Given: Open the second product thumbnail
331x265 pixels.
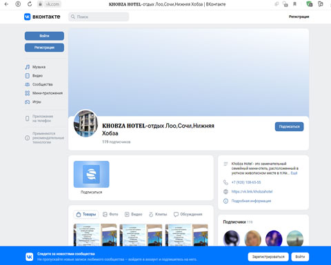Looking at the screenshot, I should 141,235.
